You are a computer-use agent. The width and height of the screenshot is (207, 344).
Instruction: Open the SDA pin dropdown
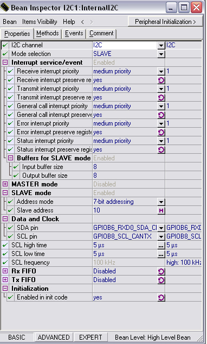point(161,228)
